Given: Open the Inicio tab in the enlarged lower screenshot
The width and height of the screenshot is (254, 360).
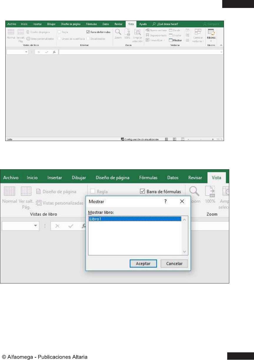Looking at the screenshot, I should coord(32,177).
